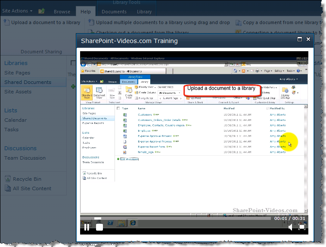This screenshot has width=326, height=247.
Task: Click the Favorites star in video browser
Action: [x=82, y=71]
